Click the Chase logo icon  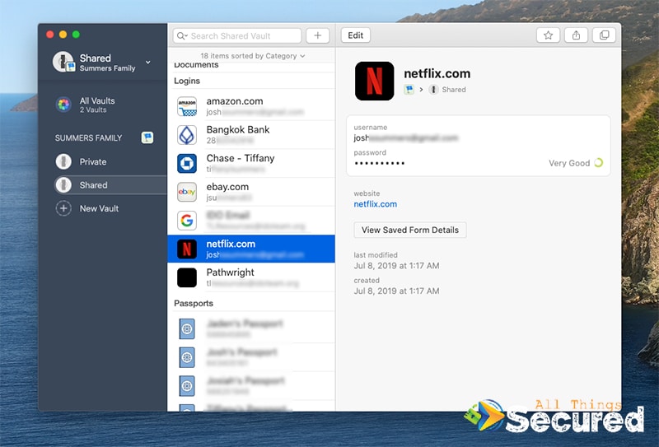(187, 164)
